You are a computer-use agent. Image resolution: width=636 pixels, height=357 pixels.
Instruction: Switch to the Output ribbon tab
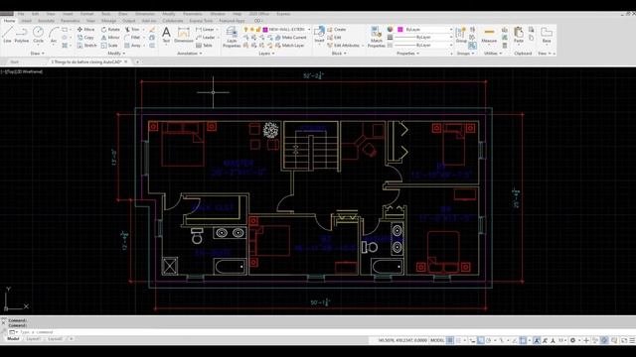click(128, 21)
